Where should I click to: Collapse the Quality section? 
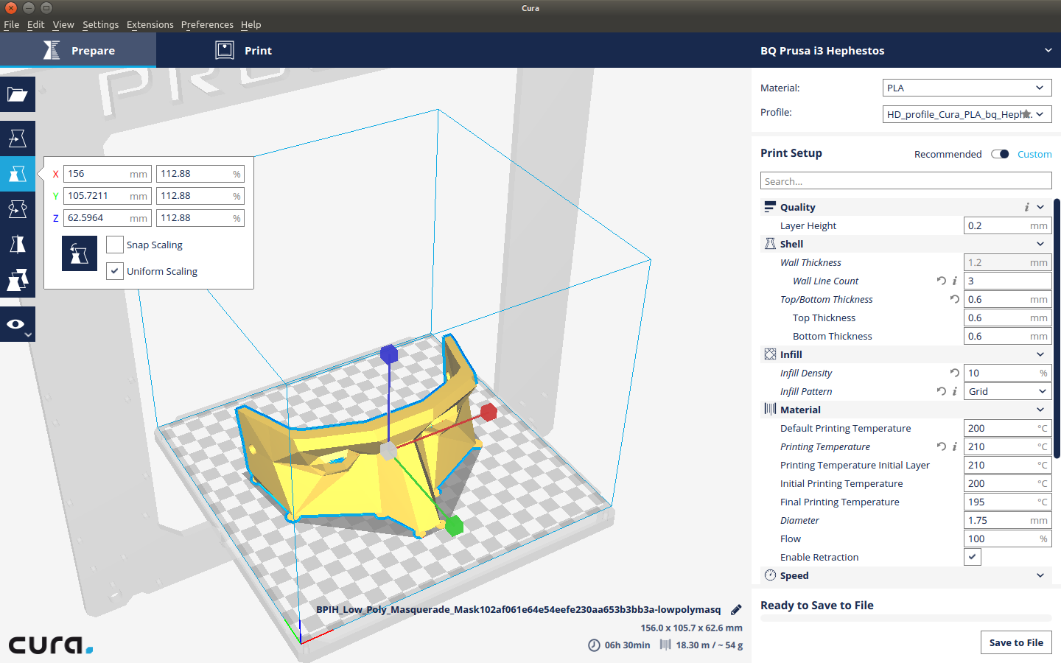point(1040,207)
